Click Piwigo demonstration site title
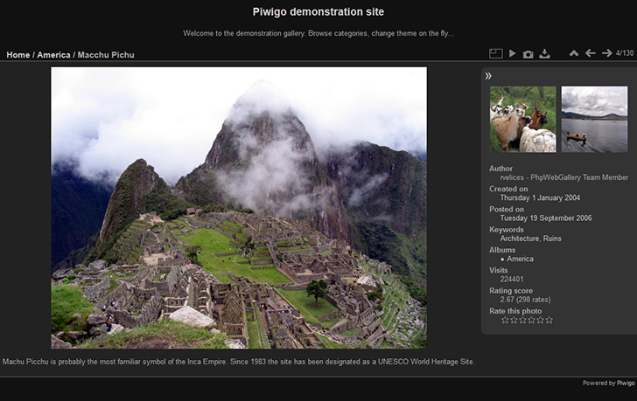This screenshot has width=637, height=401. (318, 11)
